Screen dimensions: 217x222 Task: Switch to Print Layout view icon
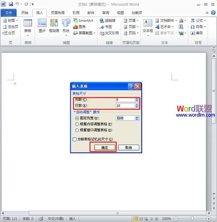point(136,219)
